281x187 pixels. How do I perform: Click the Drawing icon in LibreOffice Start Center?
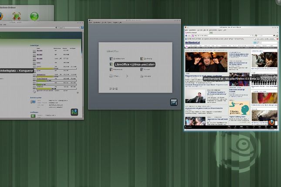(142, 59)
